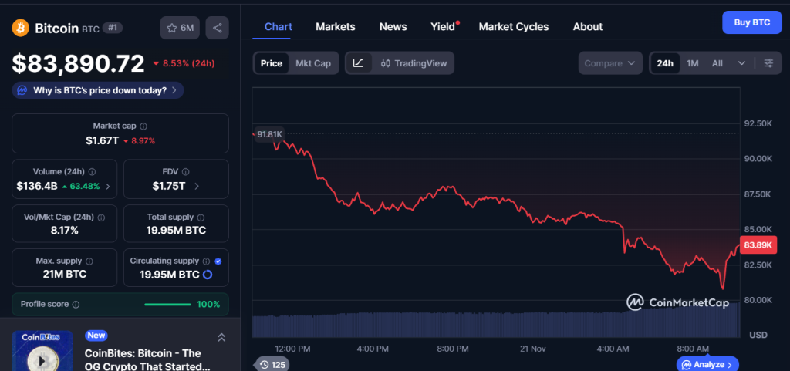Click the 91.81K opening price label
The width and height of the screenshot is (790, 371).
[269, 134]
